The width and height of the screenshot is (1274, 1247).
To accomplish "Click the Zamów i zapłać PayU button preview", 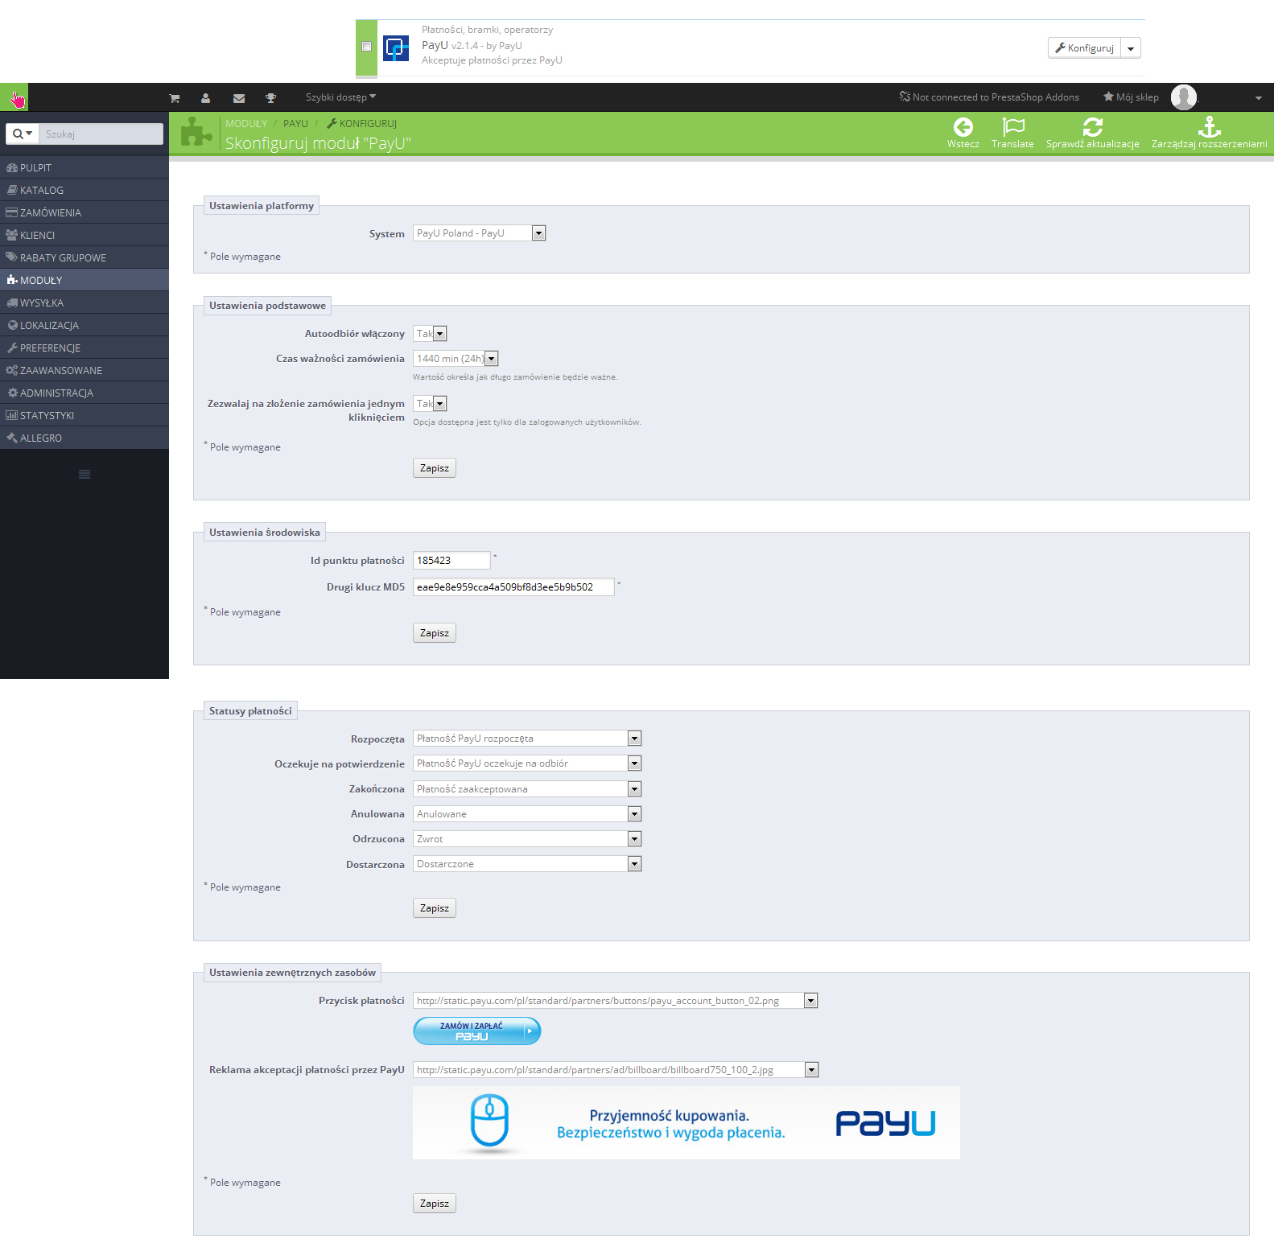I will [x=477, y=1031].
